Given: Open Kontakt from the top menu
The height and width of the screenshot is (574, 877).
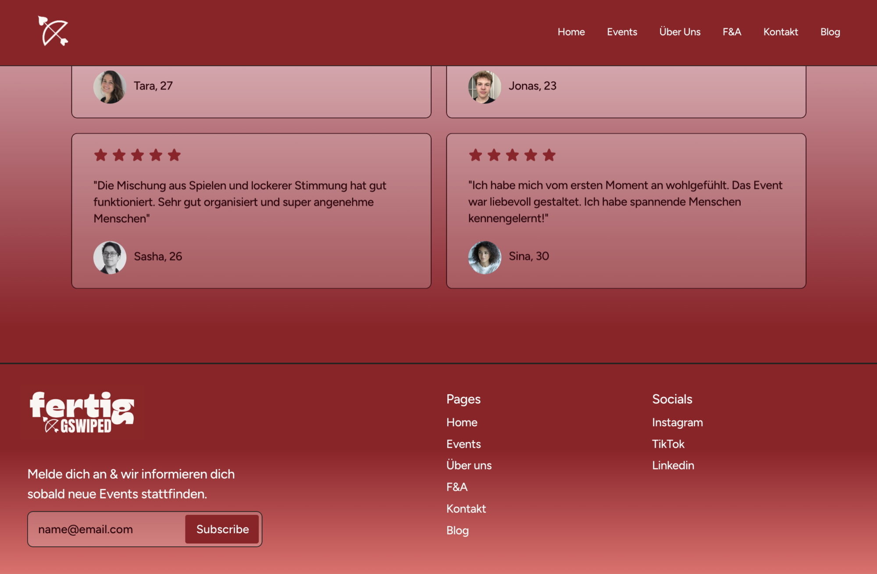Looking at the screenshot, I should coord(781,32).
